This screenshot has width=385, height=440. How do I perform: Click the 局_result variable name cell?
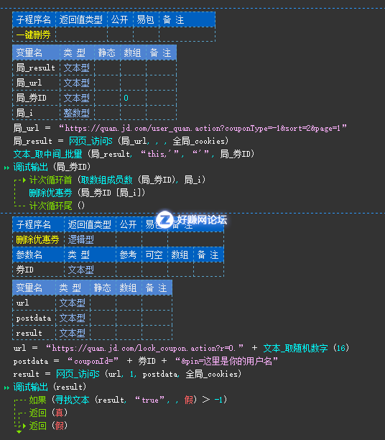pos(36,68)
